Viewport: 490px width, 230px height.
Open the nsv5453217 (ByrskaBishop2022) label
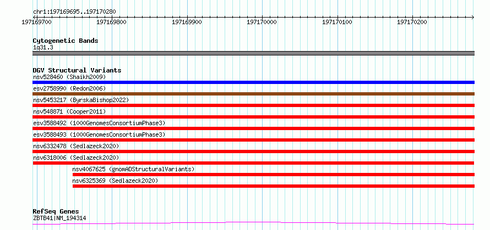pyautogui.click(x=81, y=100)
